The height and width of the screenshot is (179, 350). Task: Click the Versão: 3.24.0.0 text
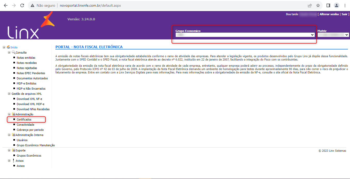coord(81,19)
